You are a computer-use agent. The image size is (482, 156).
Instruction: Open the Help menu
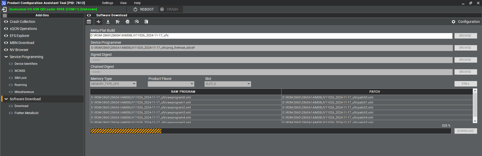(x=137, y=3)
